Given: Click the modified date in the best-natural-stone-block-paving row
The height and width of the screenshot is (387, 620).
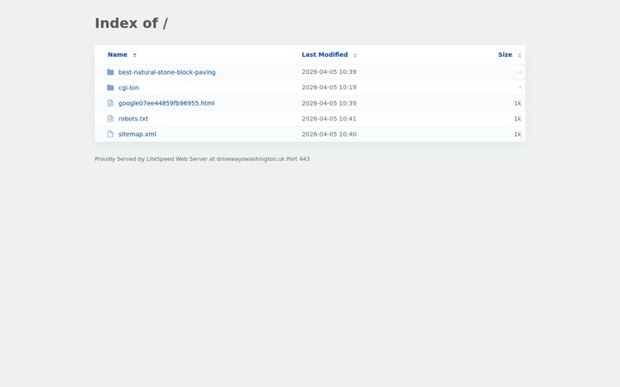Looking at the screenshot, I should pyautogui.click(x=329, y=72).
